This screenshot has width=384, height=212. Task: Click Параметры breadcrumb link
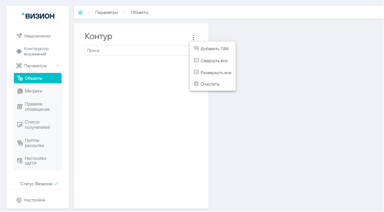point(106,13)
